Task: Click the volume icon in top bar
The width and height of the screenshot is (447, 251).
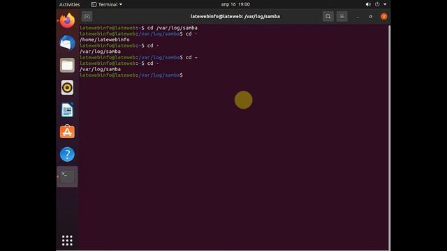Action: click(x=368, y=4)
